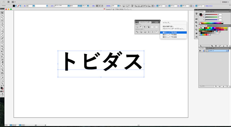Open the stroke weight dropdown

(34, 6)
